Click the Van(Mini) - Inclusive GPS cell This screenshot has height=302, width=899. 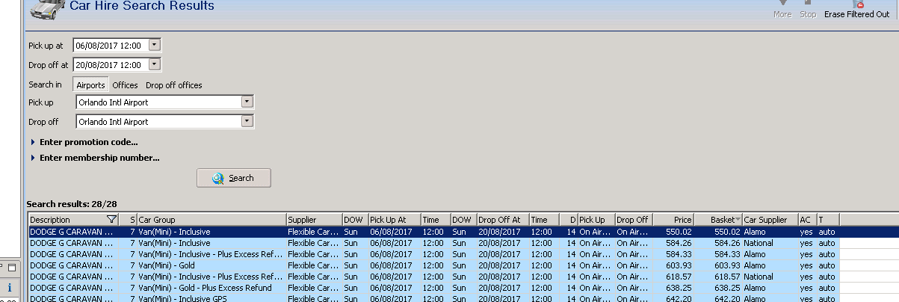pos(211,298)
